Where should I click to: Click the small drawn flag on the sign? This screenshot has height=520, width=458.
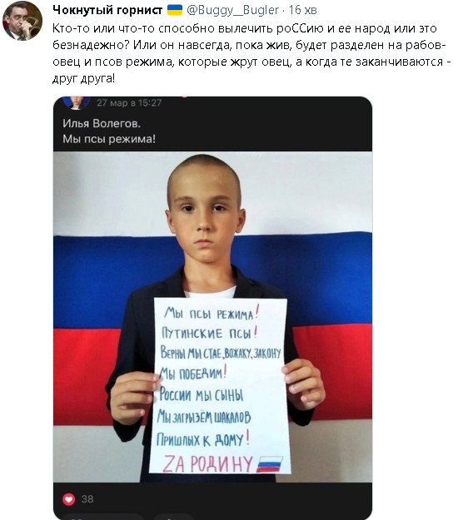(x=270, y=464)
